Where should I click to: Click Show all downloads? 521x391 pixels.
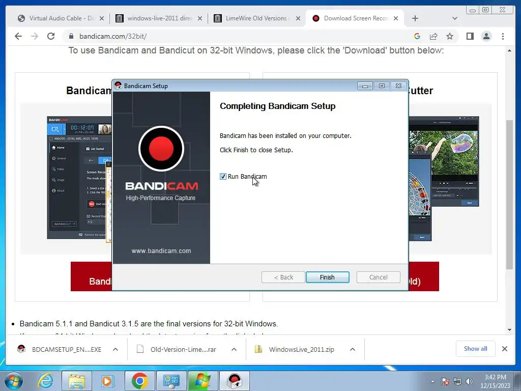point(476,349)
